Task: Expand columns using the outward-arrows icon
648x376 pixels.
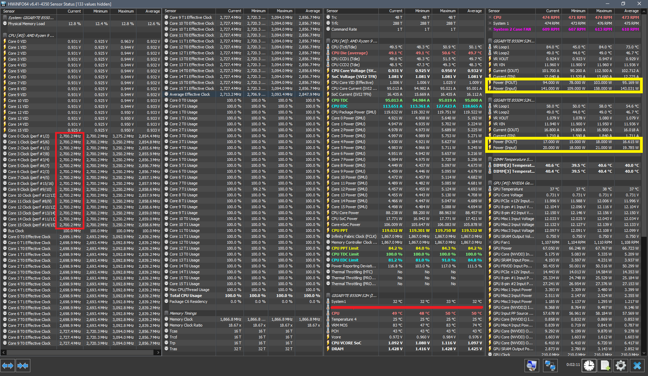Action: coord(7,365)
